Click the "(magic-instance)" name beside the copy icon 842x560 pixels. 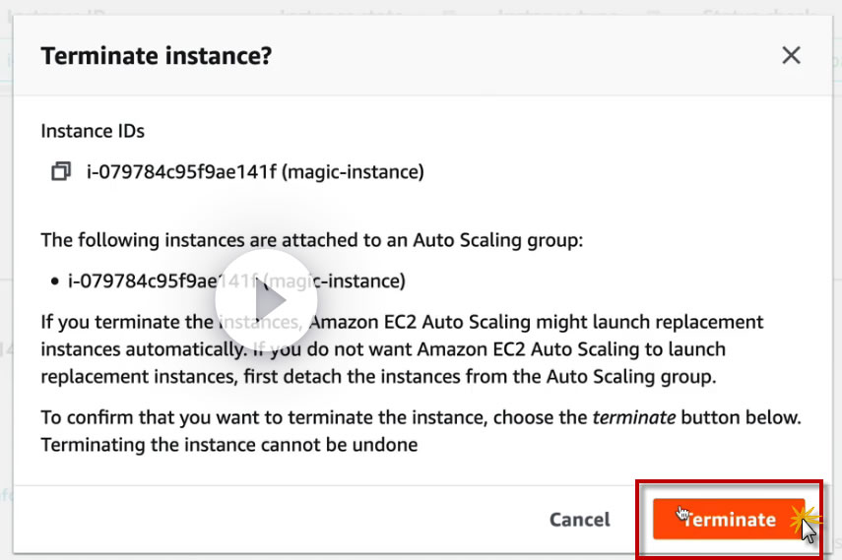[x=353, y=172]
